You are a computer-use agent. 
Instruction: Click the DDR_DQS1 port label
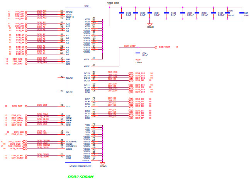(16, 144)
